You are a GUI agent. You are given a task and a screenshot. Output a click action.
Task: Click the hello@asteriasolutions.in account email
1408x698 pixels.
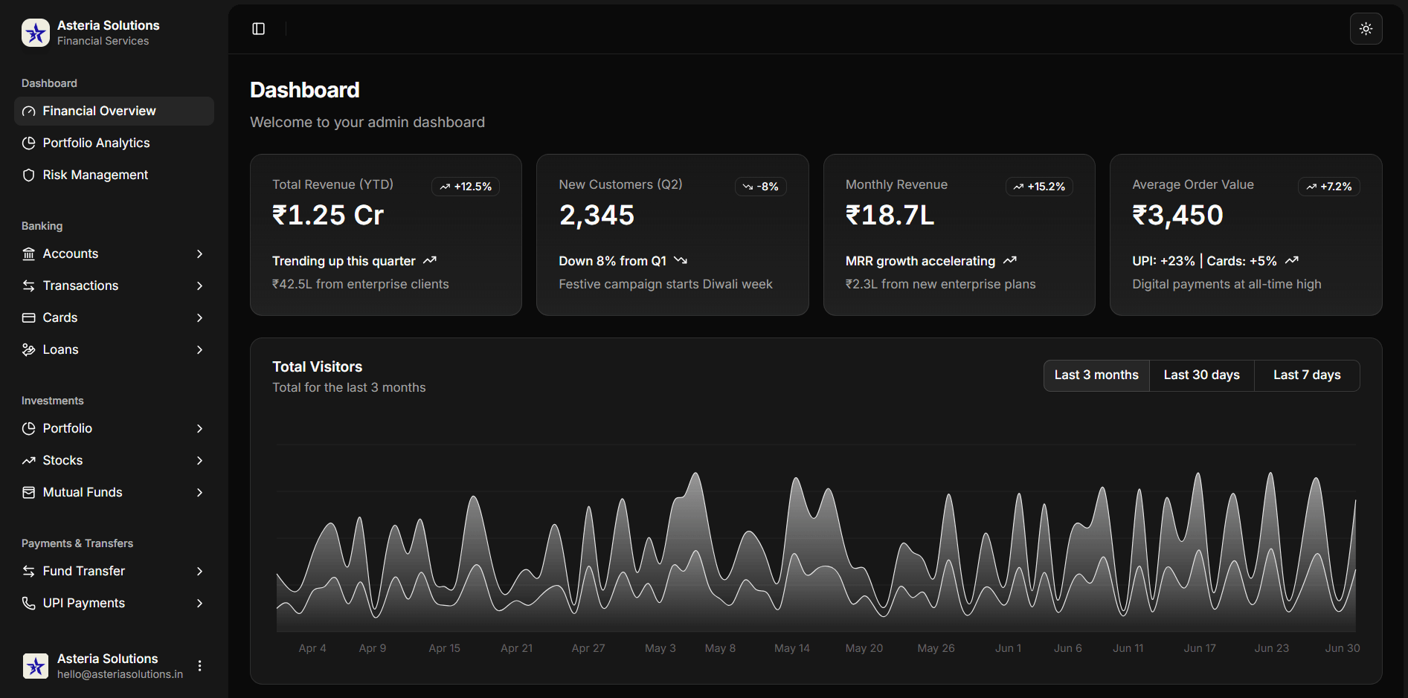pos(120,674)
